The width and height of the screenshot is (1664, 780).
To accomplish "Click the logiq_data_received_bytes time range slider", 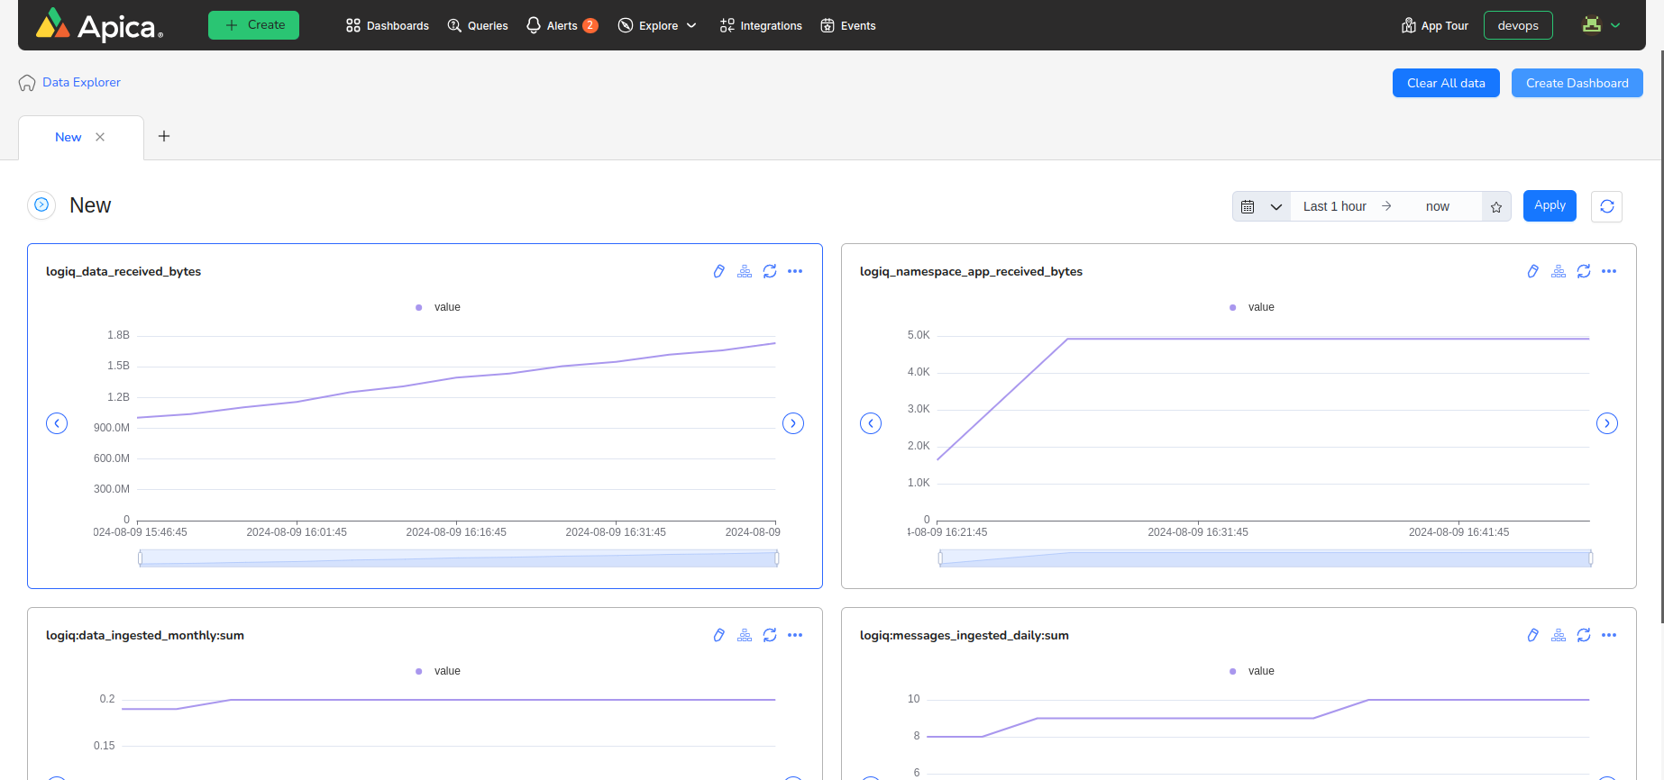I will point(458,558).
